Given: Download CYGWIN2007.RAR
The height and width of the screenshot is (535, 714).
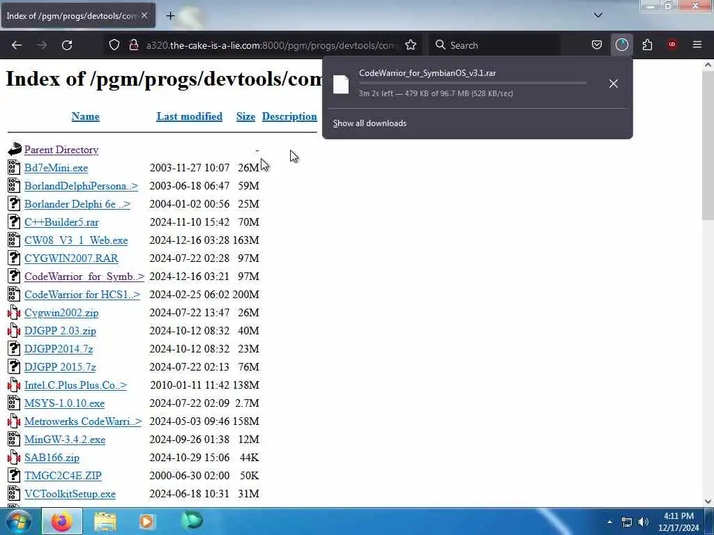Looking at the screenshot, I should pos(72,258).
